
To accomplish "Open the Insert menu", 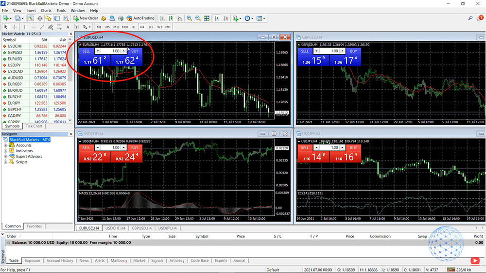I will point(31,11).
